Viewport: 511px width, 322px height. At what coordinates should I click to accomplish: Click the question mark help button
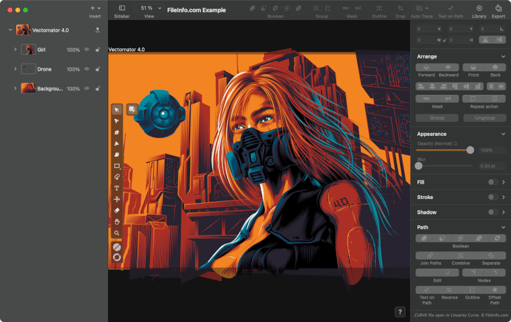pyautogui.click(x=400, y=312)
